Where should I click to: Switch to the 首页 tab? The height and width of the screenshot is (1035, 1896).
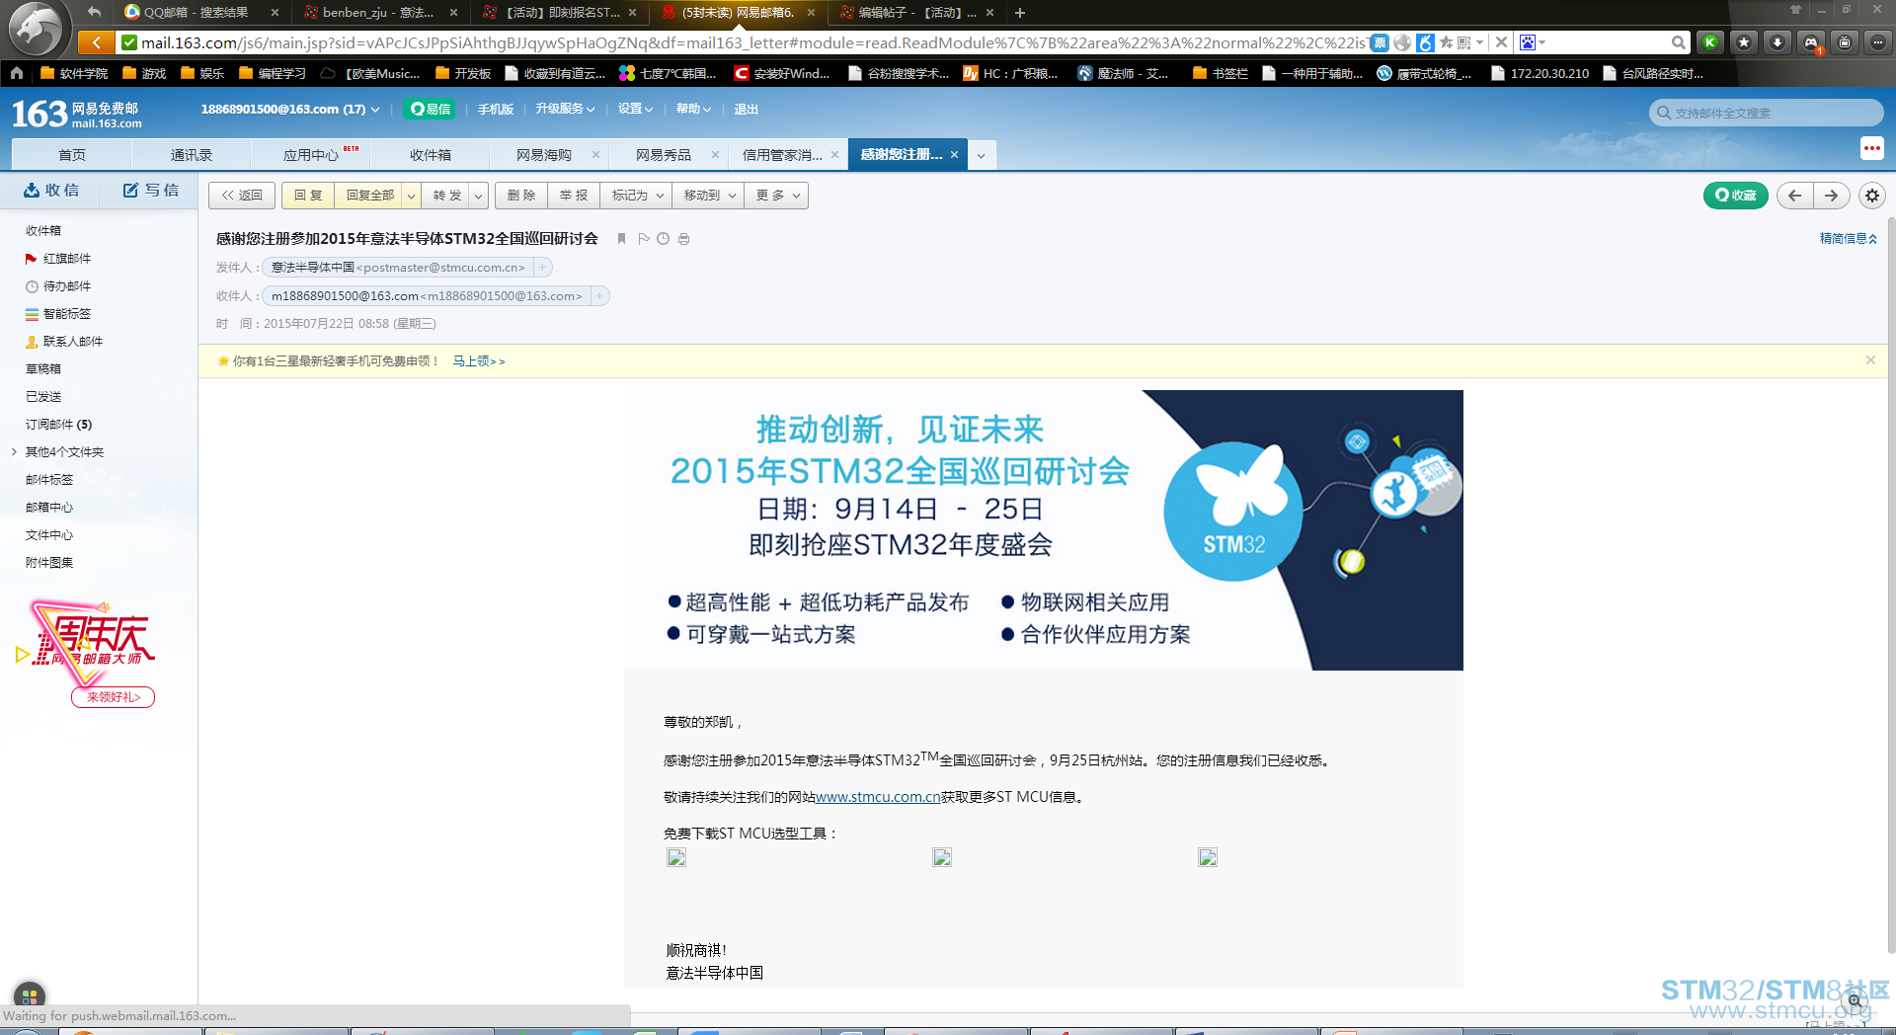point(71,155)
